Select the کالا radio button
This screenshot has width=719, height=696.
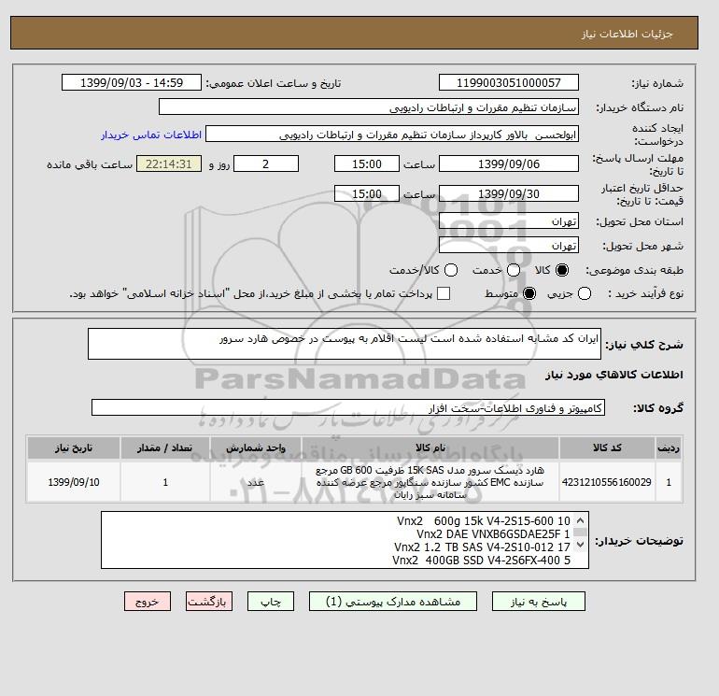(x=562, y=270)
